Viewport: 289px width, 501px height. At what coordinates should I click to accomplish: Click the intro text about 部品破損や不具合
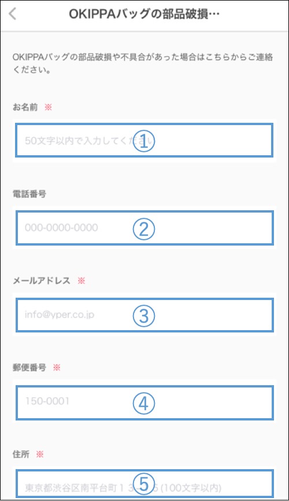coord(143,64)
